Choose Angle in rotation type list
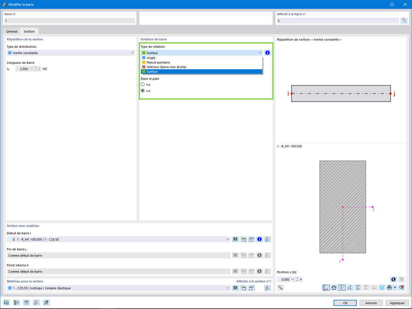412x309 pixels. [202, 58]
